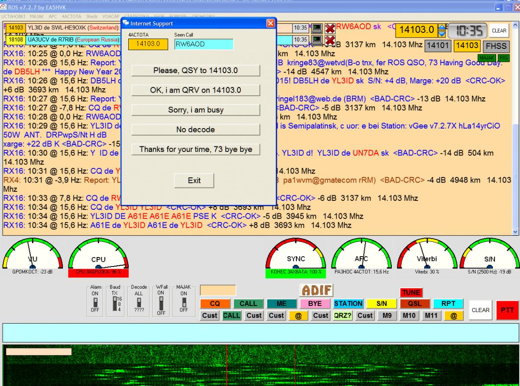Click the red TUNE button
Screen dimensions: 520x386
(411, 293)
